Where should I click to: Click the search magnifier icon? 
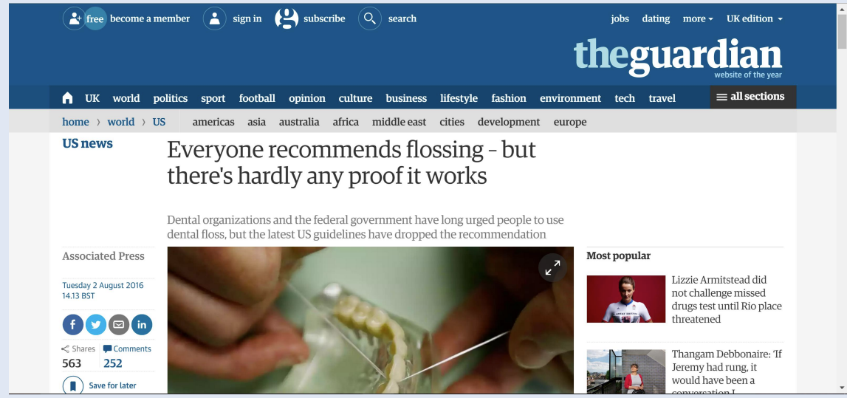tap(369, 18)
